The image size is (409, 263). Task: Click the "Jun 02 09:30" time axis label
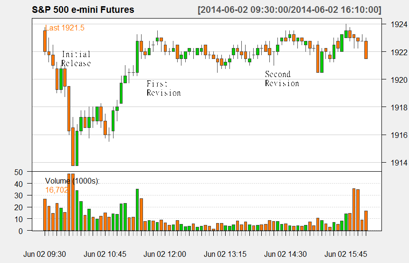45,254
